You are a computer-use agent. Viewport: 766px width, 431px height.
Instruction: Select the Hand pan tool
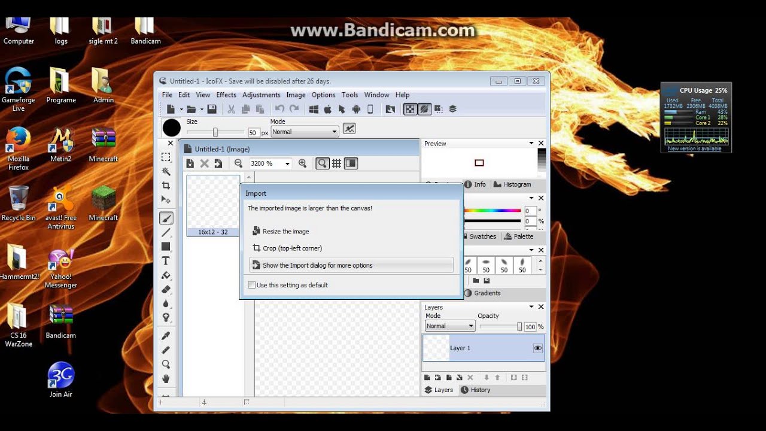point(166,378)
